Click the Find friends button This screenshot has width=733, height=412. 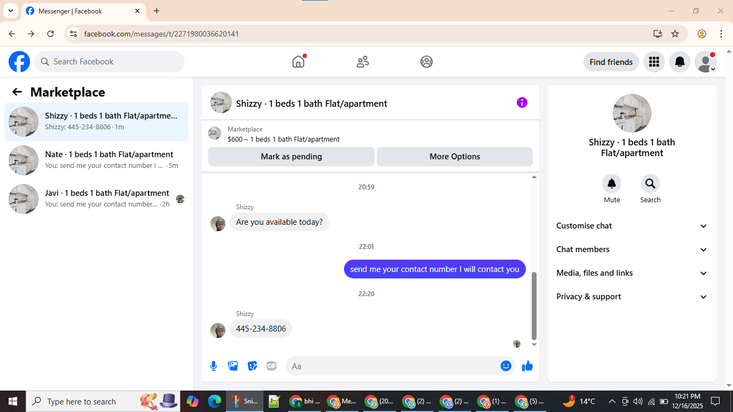(x=611, y=62)
